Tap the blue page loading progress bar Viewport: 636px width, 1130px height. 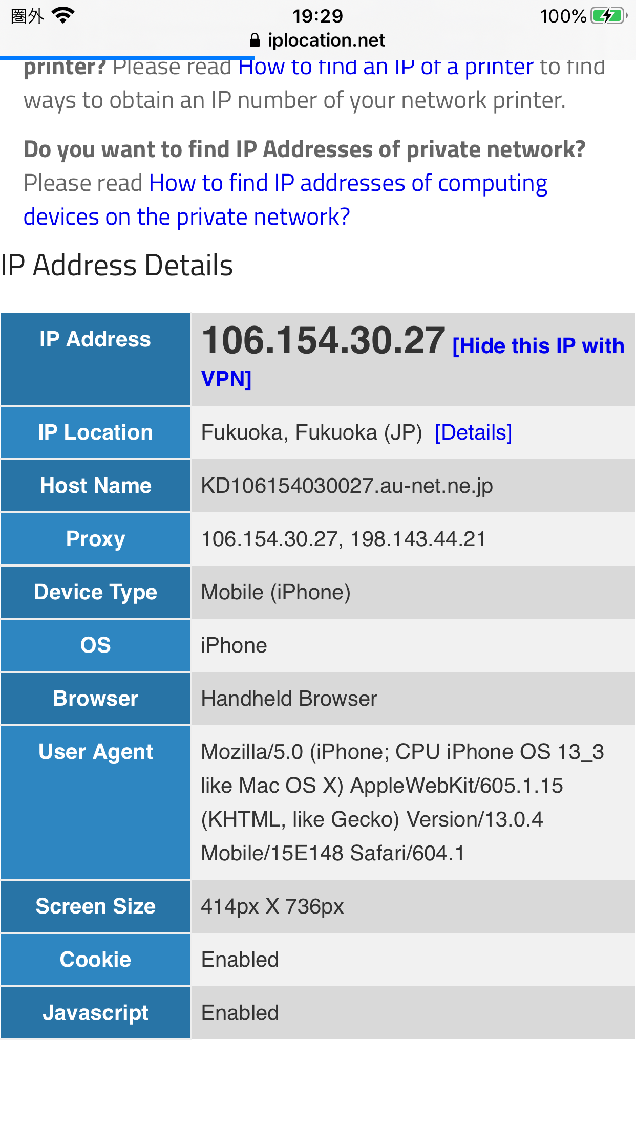(x=127, y=57)
